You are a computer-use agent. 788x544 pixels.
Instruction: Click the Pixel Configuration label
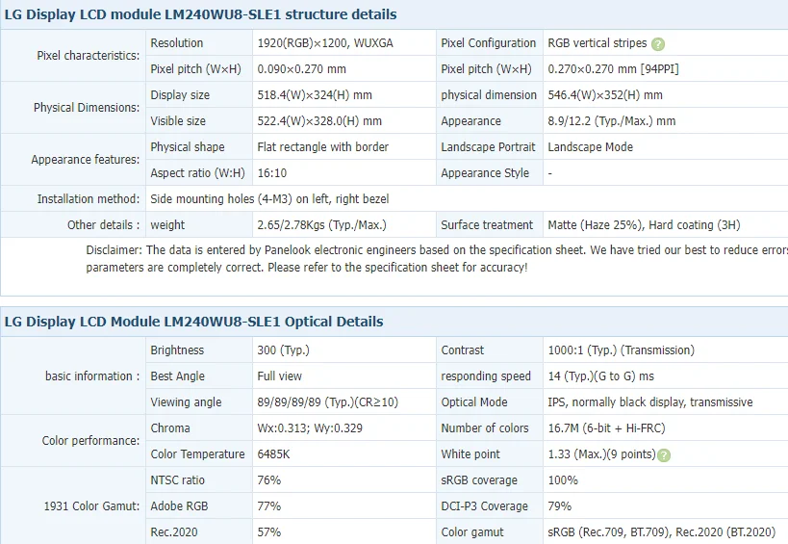489,43
